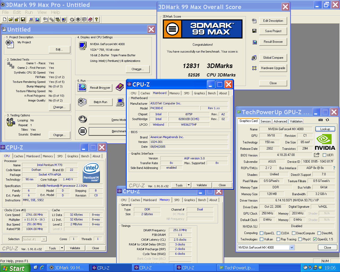Click the yellow question mark toolbar icon
The image size is (340, 272).
96,19
